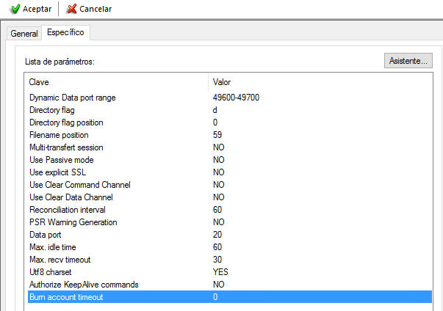
Task: Click the red X Cancelar icon
Action: pyautogui.click(x=71, y=10)
